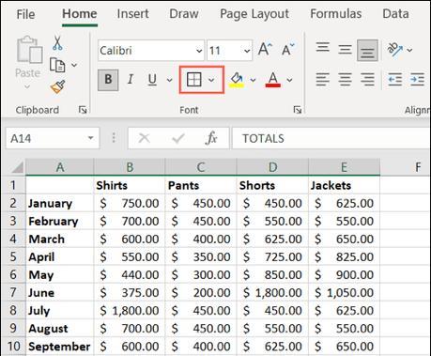The height and width of the screenshot is (356, 431).
Task: Apply red font color
Action: tap(273, 80)
